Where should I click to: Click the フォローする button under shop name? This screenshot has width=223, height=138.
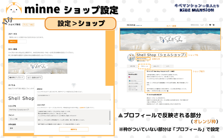pyautogui.click(x=141, y=61)
